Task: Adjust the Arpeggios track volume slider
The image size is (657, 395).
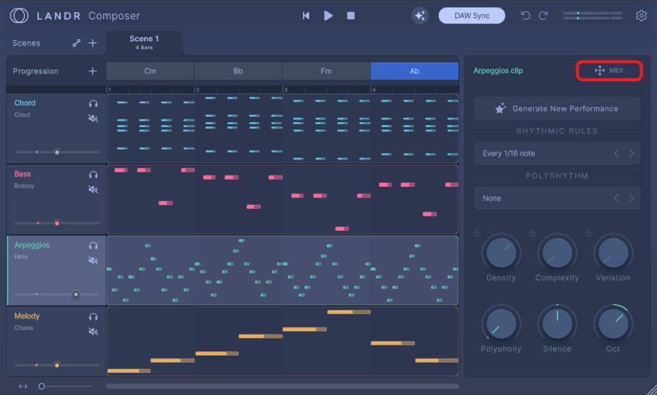Action: (57, 294)
